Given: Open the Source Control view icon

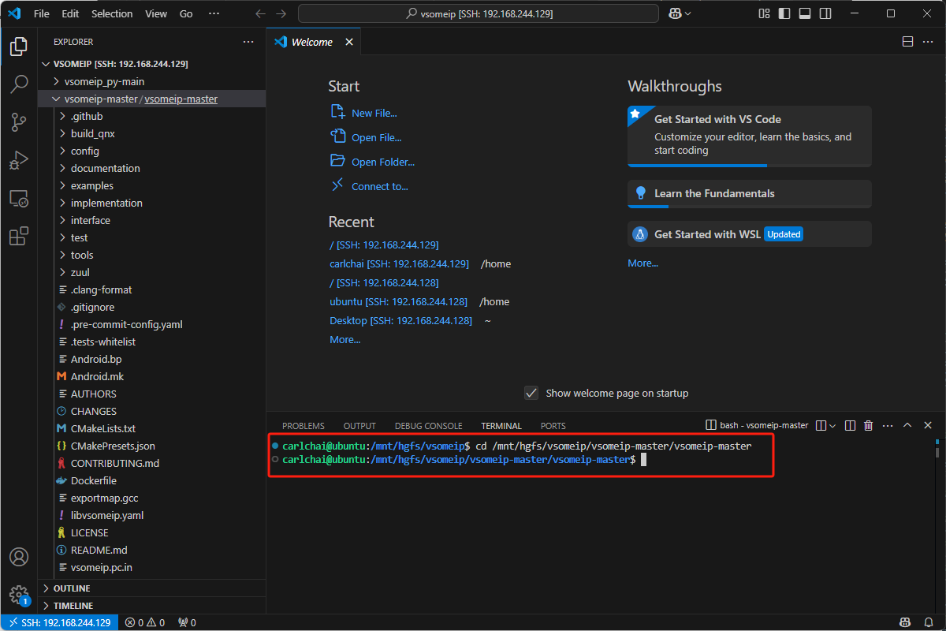Looking at the screenshot, I should tap(19, 122).
